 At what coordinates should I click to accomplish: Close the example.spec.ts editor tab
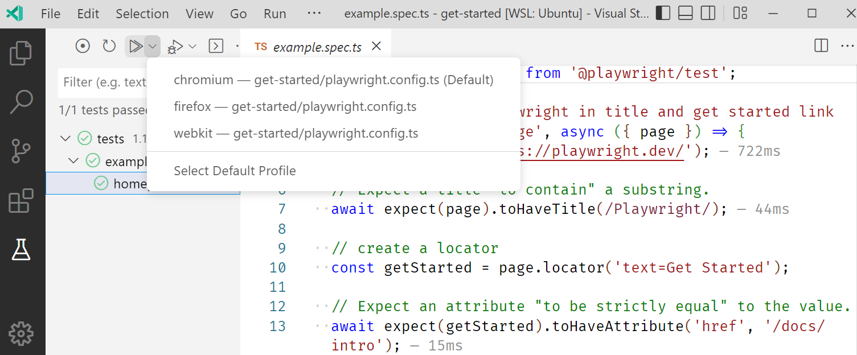tap(376, 47)
